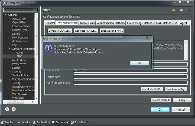The image size is (195, 126).
Task: Click Save Private Key button
Action: click(x=176, y=89)
